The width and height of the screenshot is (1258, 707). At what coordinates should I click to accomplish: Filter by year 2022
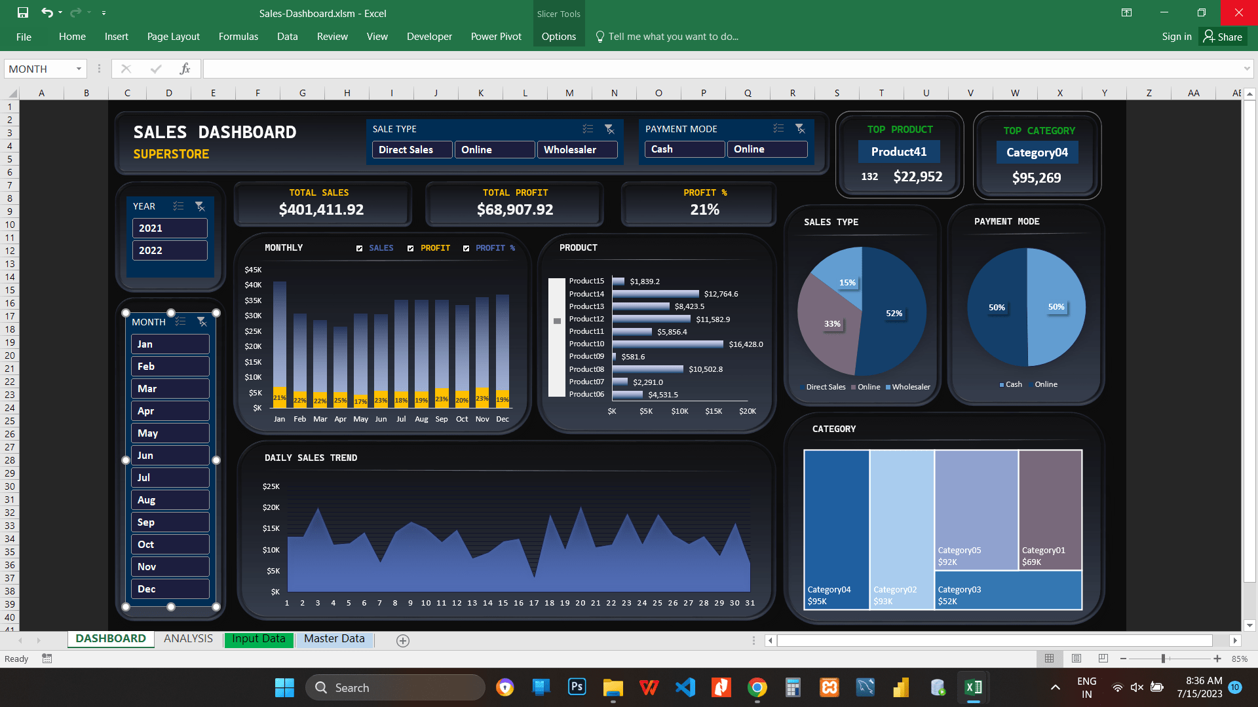click(x=170, y=250)
